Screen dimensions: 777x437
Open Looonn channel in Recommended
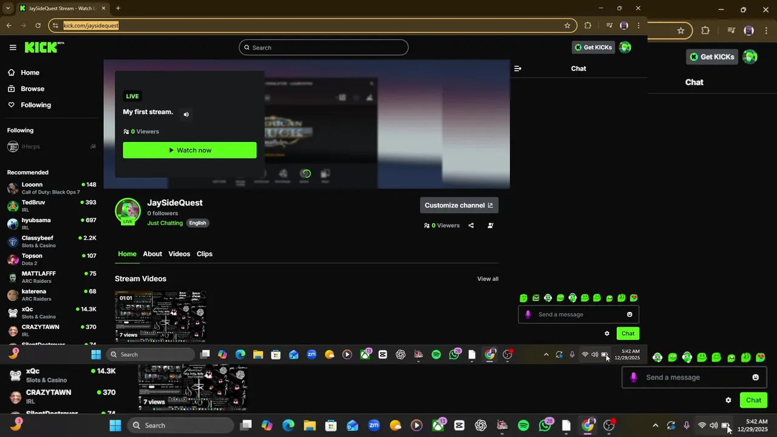52,188
